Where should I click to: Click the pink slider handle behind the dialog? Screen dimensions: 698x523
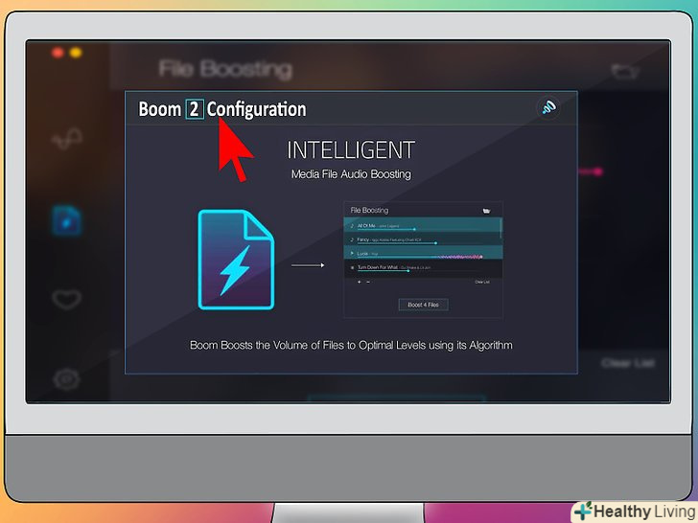click(x=598, y=171)
